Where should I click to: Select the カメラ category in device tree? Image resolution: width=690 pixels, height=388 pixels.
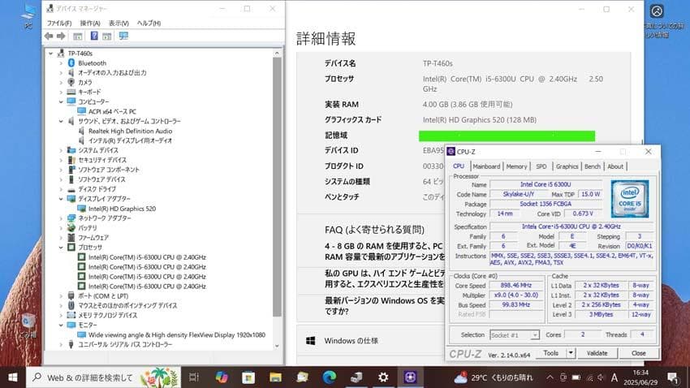click(85, 82)
